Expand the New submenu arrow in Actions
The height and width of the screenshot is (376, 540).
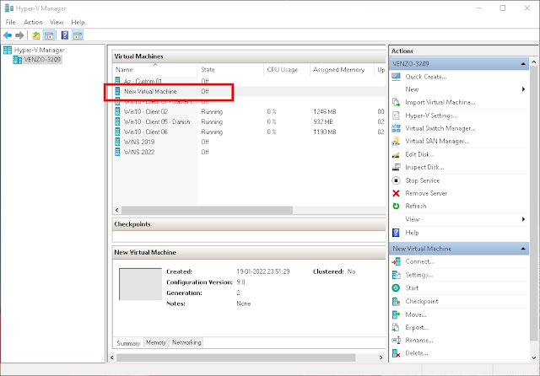tap(523, 89)
